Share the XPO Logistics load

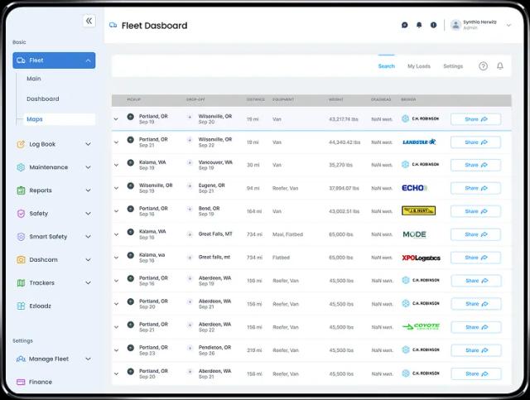[x=475, y=258]
